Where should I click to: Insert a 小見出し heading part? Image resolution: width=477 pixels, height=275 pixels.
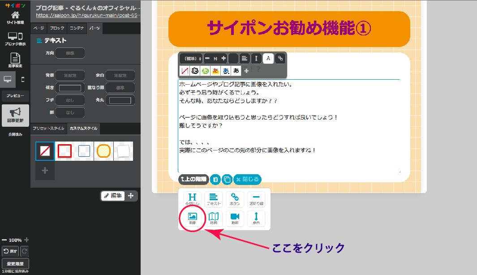(192, 199)
